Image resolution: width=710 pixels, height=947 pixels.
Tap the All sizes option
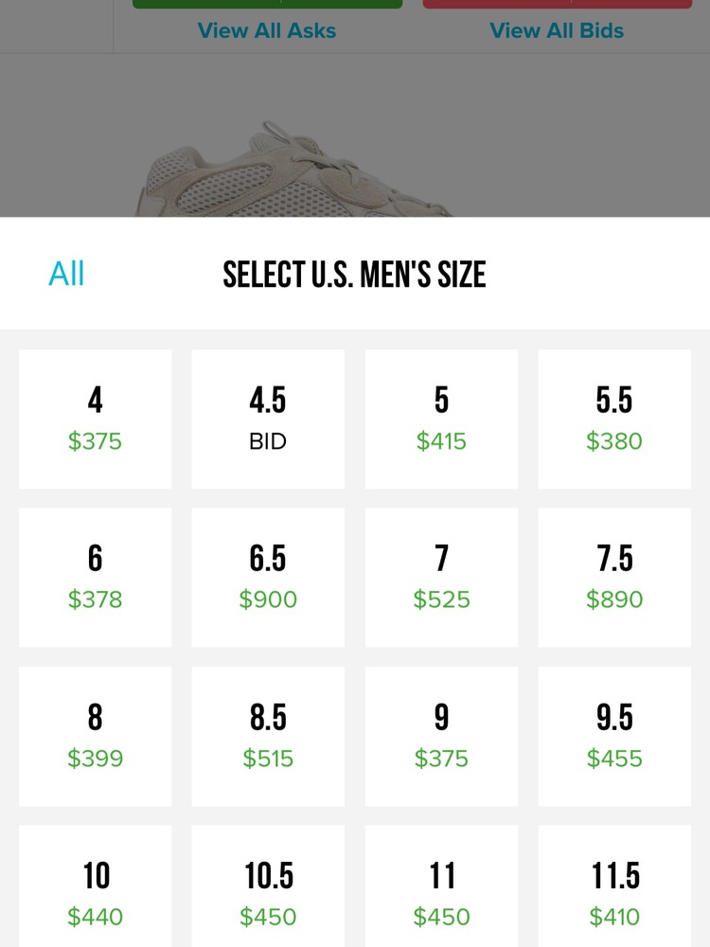point(66,274)
